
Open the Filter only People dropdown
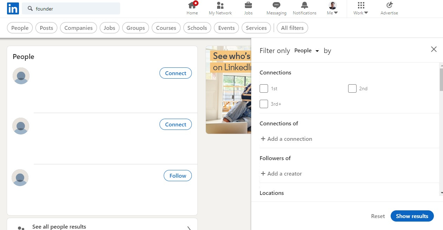point(307,51)
